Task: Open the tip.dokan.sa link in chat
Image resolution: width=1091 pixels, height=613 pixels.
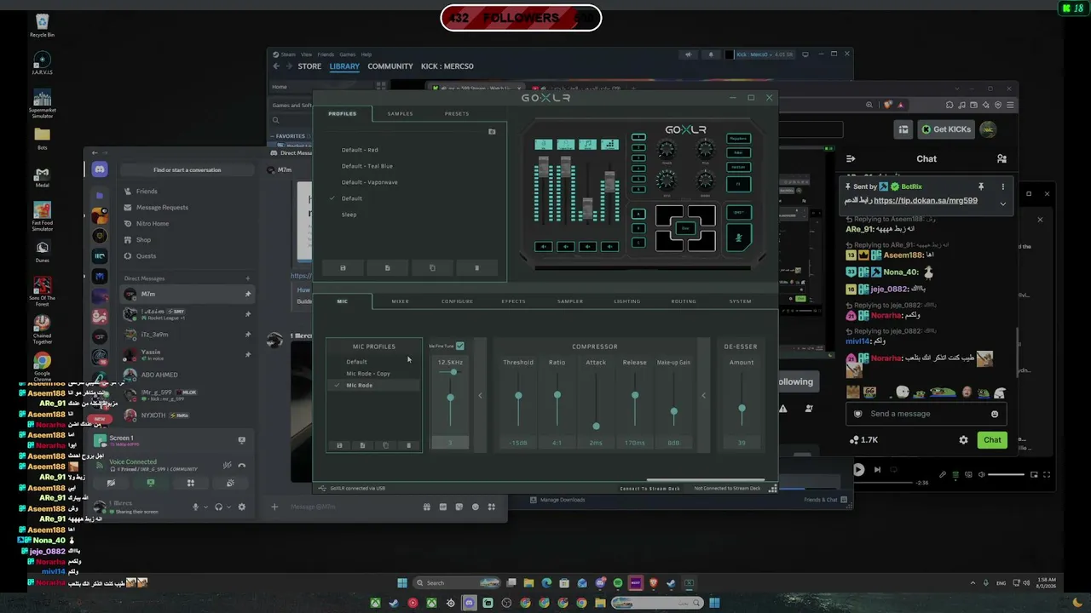Action: [926, 201]
